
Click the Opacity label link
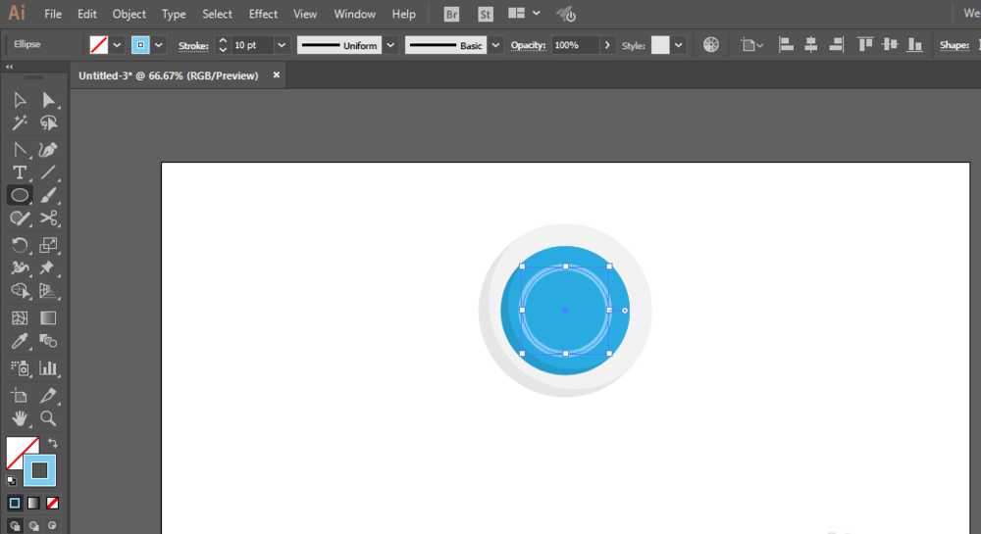(528, 45)
